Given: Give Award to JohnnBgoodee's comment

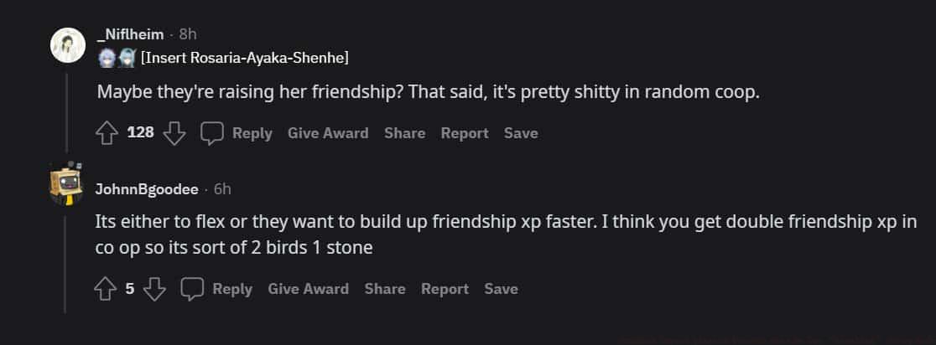Looking at the screenshot, I should [x=308, y=289].
